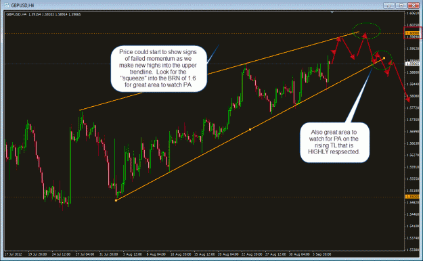Click the white current price label 1.59065
The width and height of the screenshot is (423, 261).
pos(413,64)
